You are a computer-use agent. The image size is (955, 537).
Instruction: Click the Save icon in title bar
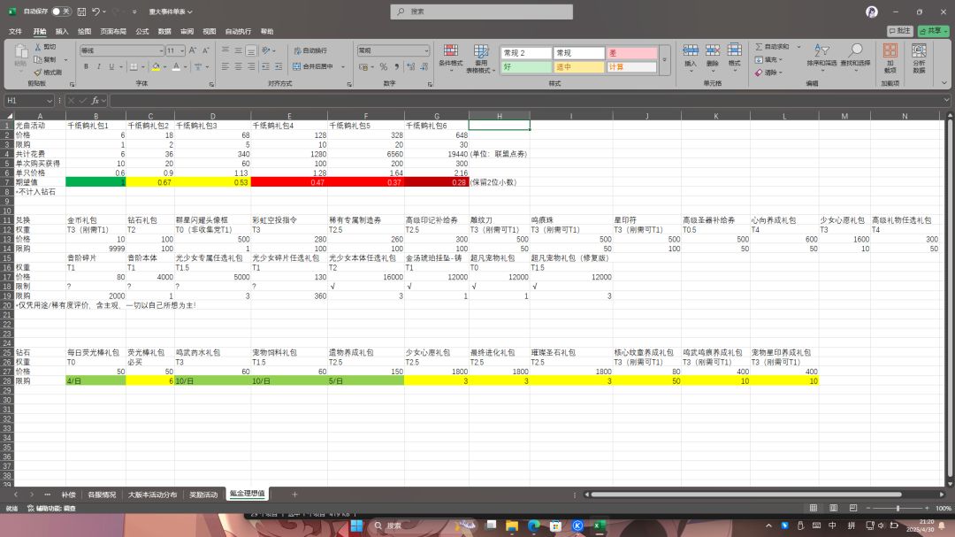pyautogui.click(x=81, y=12)
